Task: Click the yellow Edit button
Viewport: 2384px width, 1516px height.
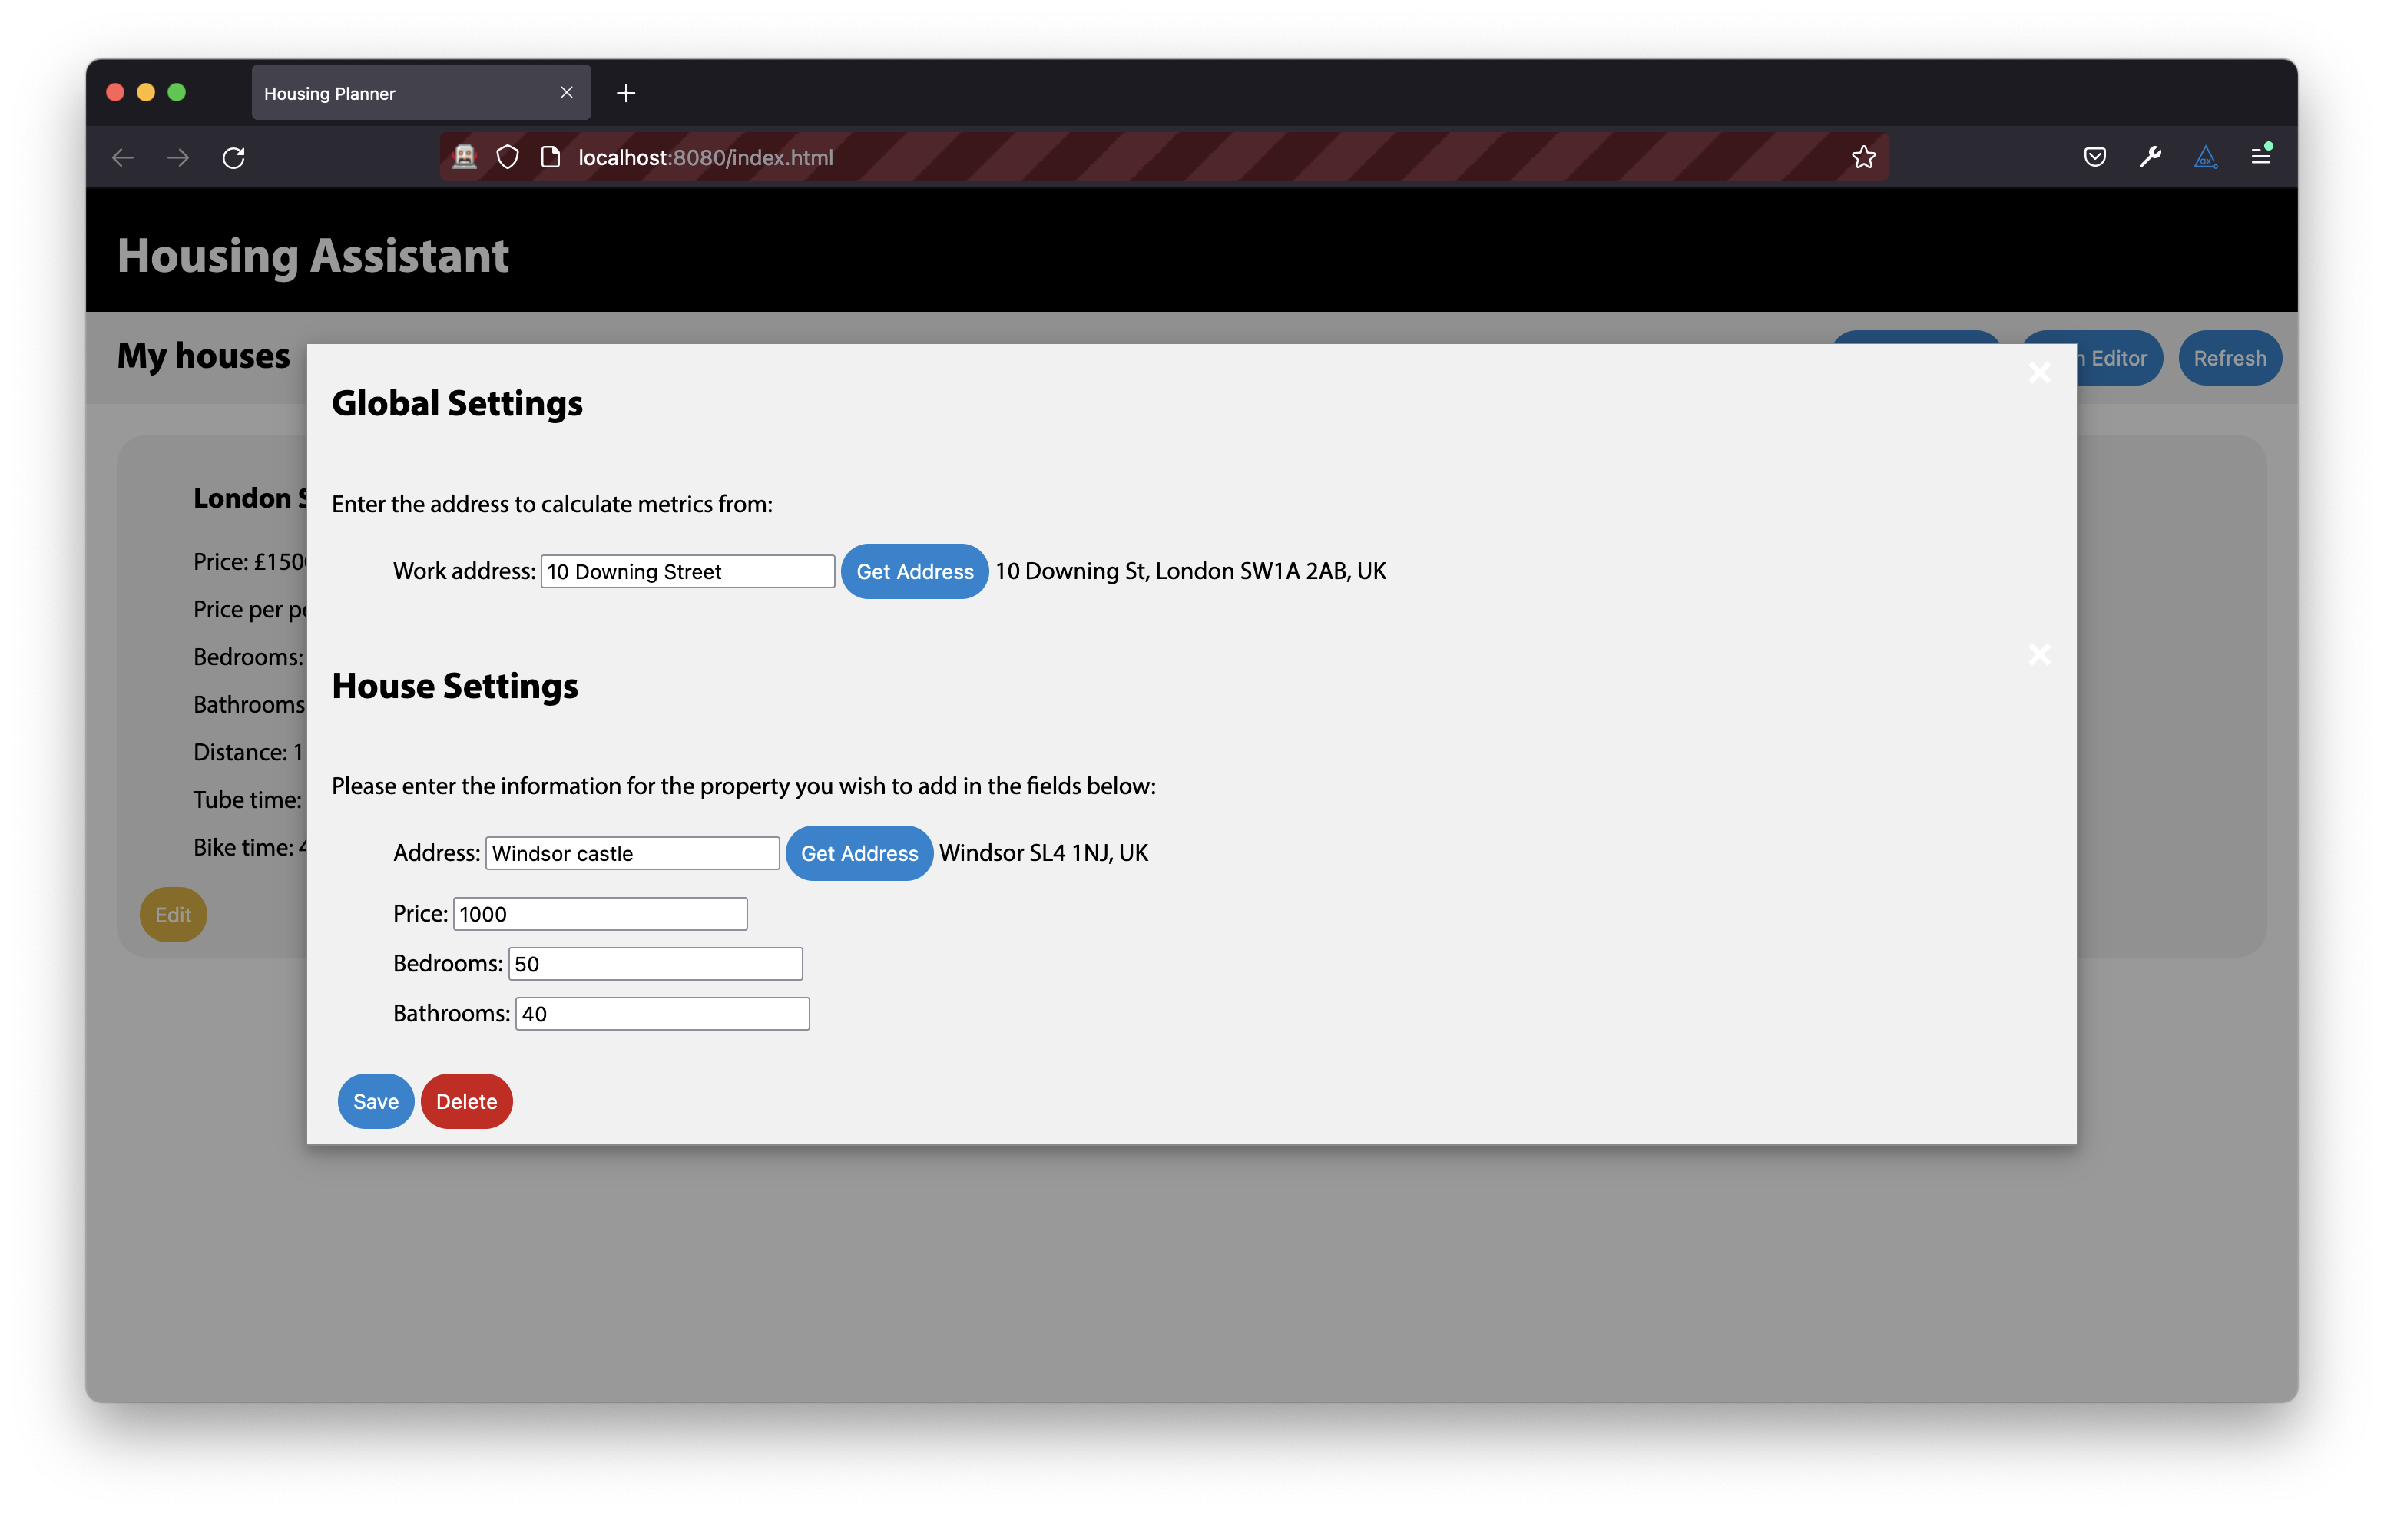Action: click(174, 914)
